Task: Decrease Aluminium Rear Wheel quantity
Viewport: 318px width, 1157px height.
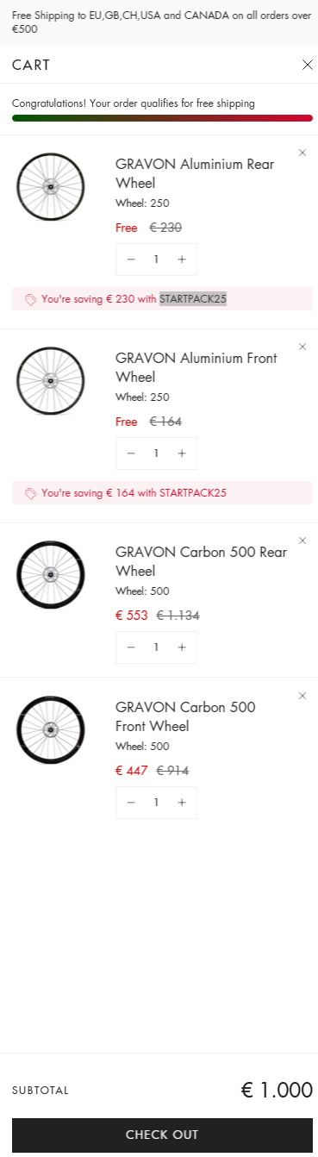Action: (131, 260)
